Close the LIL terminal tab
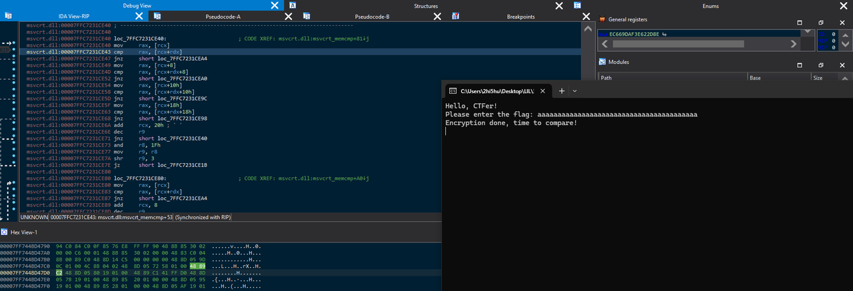The height and width of the screenshot is (291, 853). pos(544,91)
